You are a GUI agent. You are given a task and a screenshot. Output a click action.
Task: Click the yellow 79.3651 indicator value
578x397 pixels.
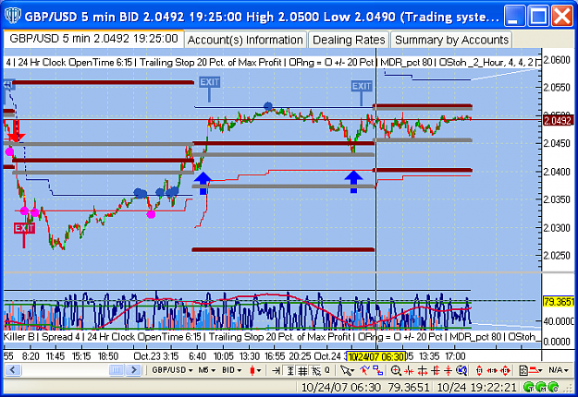click(x=559, y=302)
